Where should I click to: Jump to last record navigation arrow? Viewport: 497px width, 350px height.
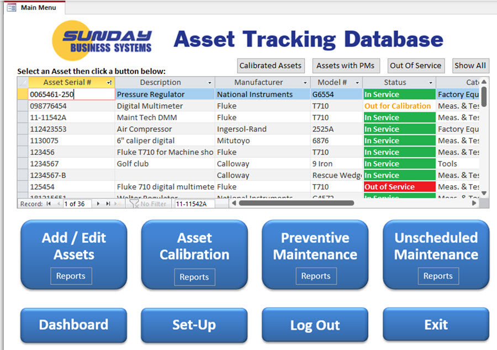click(x=108, y=204)
